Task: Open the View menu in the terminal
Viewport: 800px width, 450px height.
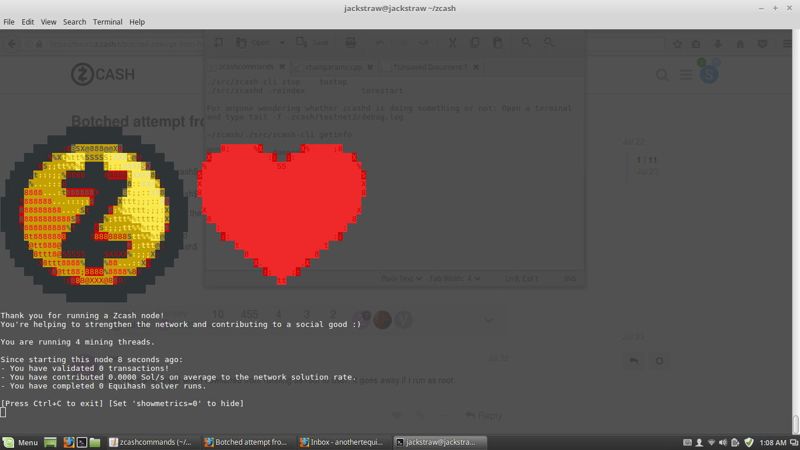Action: click(x=49, y=22)
